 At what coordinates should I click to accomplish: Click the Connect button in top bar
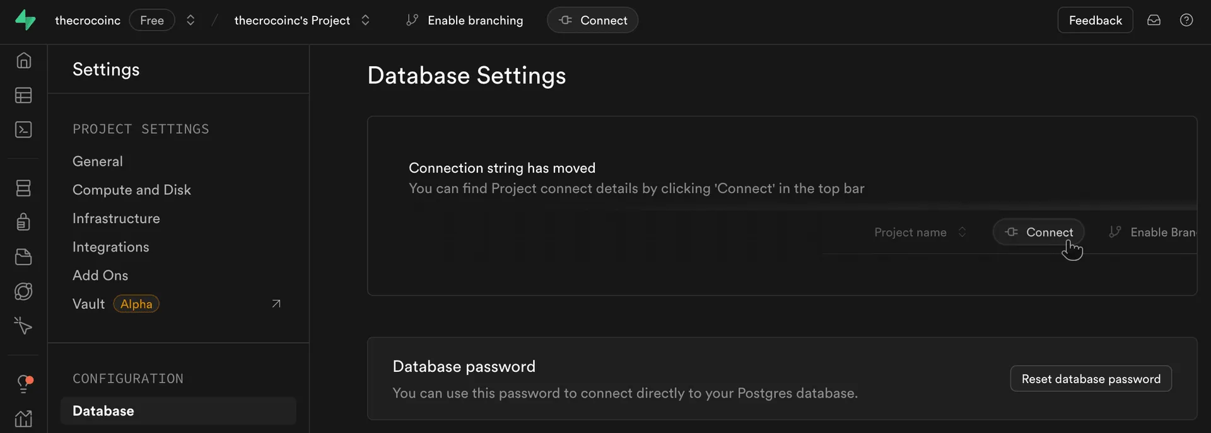tap(593, 20)
